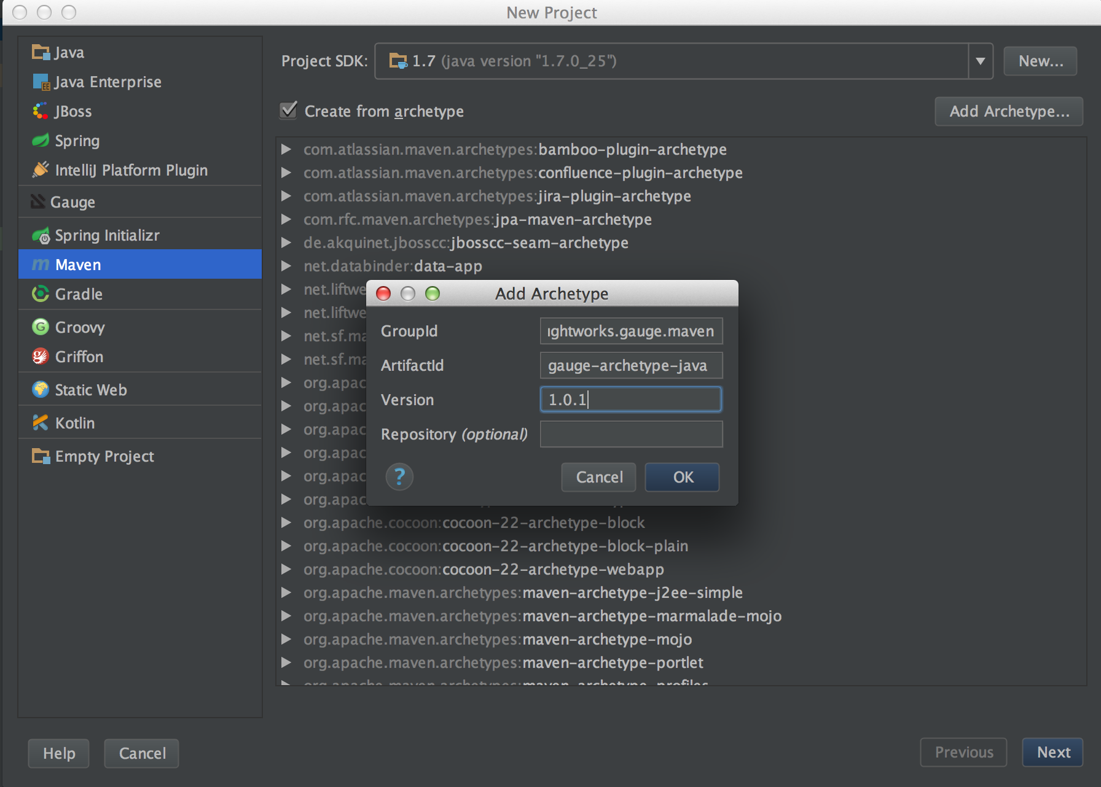Choose the Groovy 'G' icon
The image size is (1101, 787).
41,327
